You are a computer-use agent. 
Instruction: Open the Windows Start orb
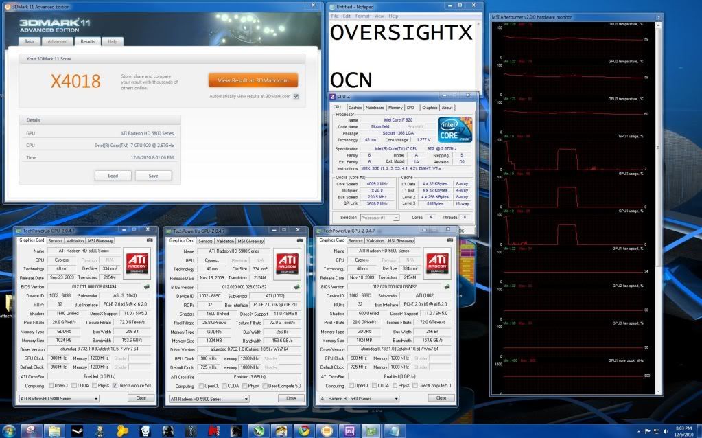click(x=9, y=431)
